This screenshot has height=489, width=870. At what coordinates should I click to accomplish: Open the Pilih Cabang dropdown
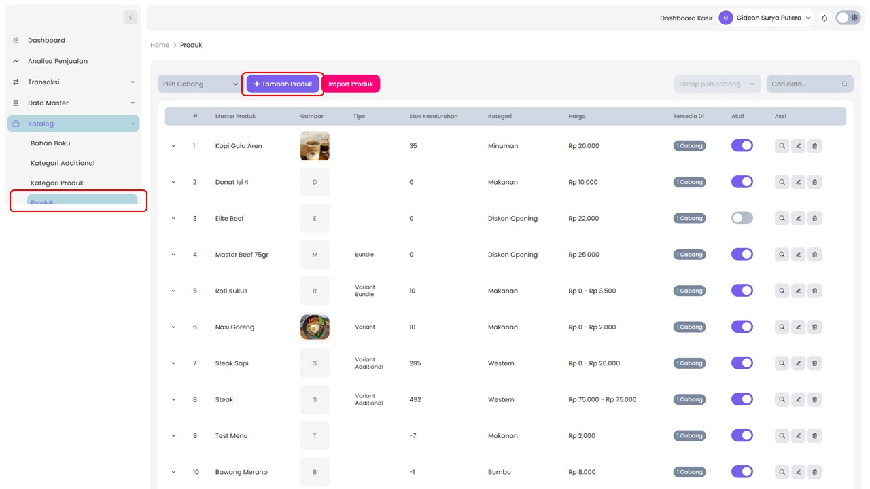[x=201, y=84]
